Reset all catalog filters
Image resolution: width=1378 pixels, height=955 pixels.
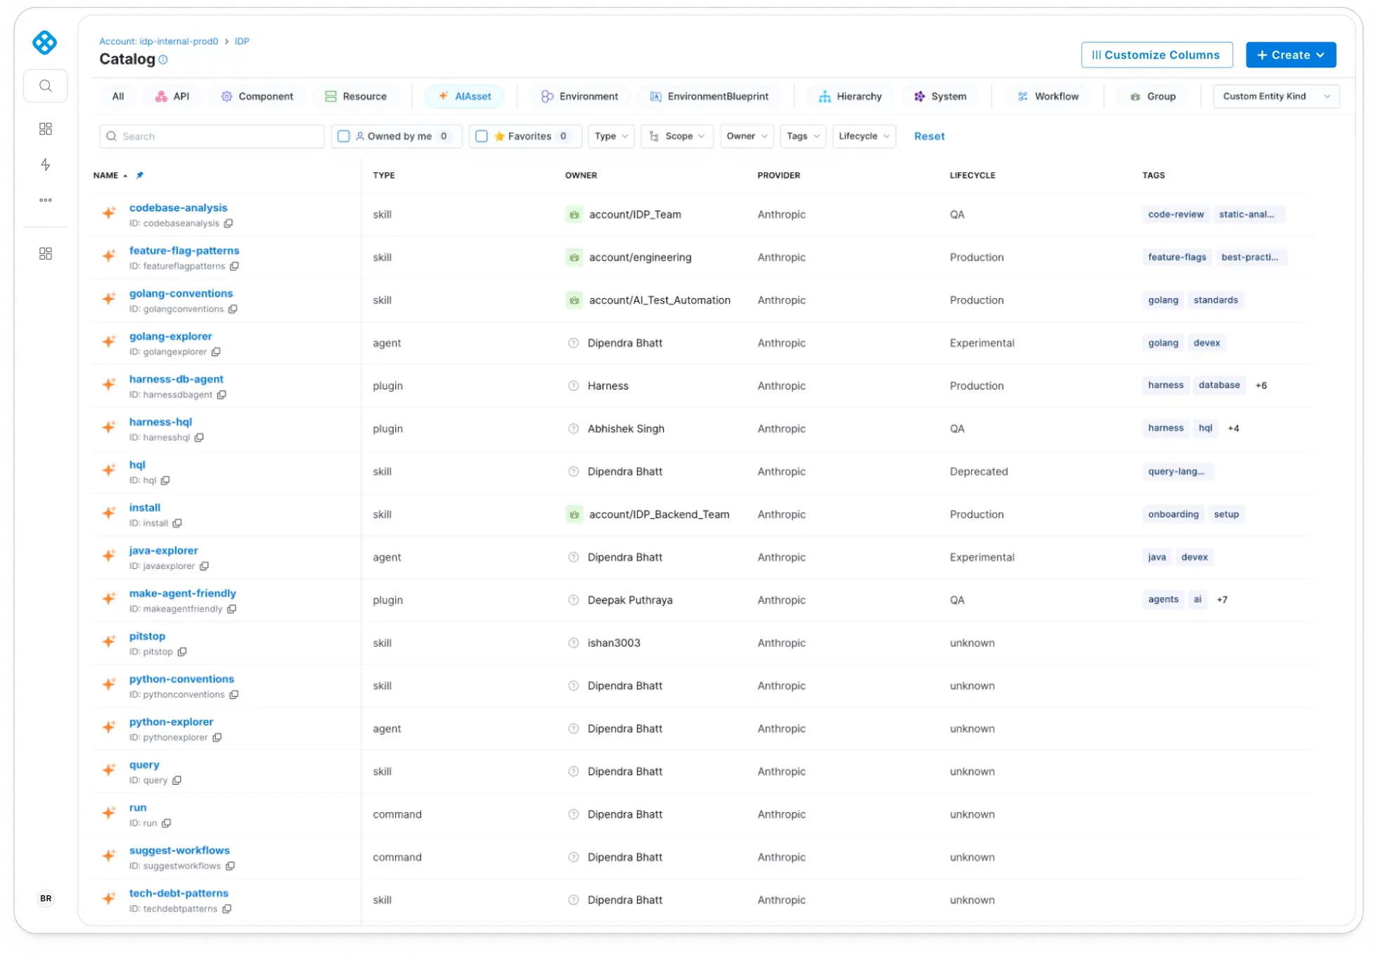(x=929, y=136)
